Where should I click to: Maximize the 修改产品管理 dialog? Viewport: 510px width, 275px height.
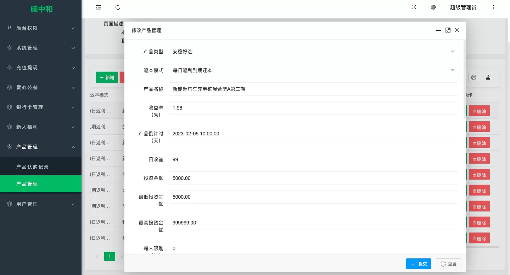click(x=448, y=30)
